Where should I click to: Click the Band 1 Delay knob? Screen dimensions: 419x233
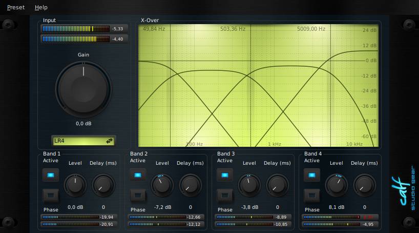(x=103, y=185)
